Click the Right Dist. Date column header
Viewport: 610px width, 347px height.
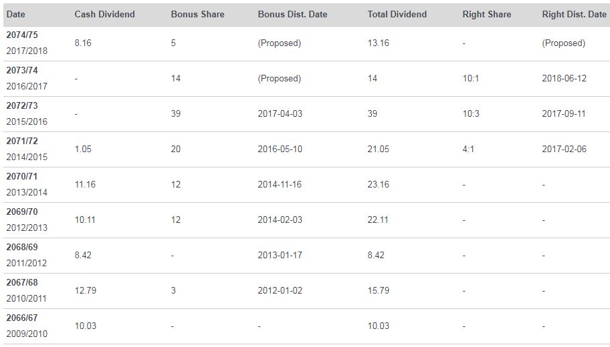(574, 15)
